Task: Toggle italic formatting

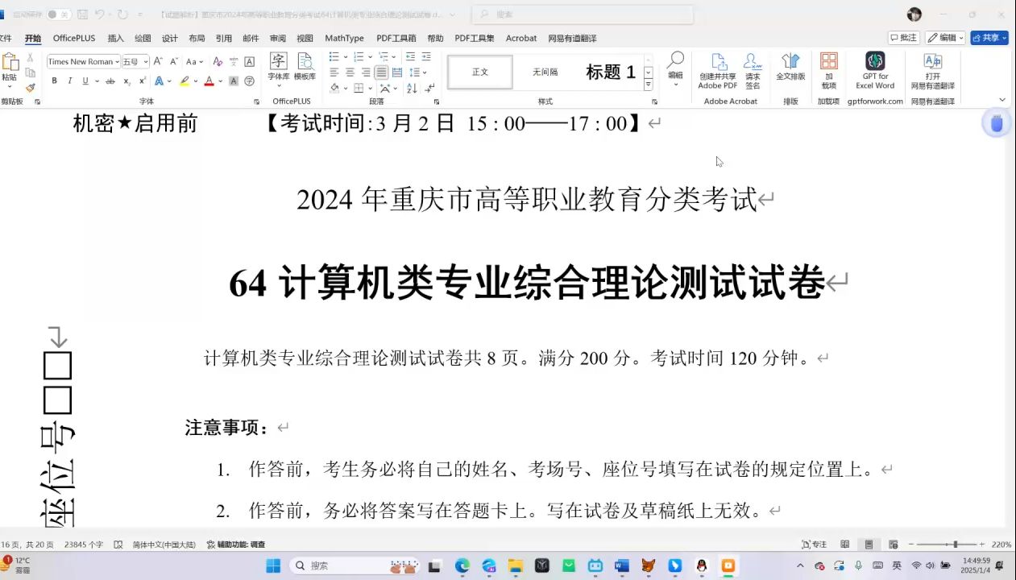Action: pos(69,81)
